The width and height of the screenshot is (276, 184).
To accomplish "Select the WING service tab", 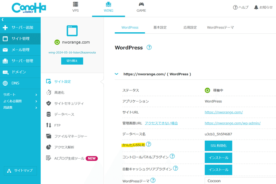I will 108,7.
